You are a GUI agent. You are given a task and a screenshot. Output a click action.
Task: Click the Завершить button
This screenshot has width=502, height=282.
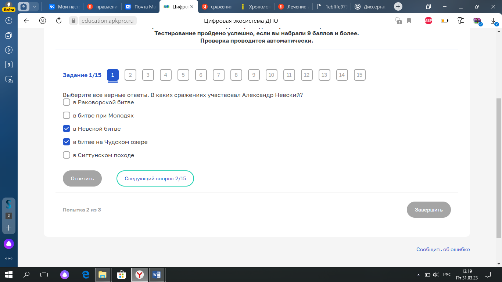pyautogui.click(x=429, y=210)
